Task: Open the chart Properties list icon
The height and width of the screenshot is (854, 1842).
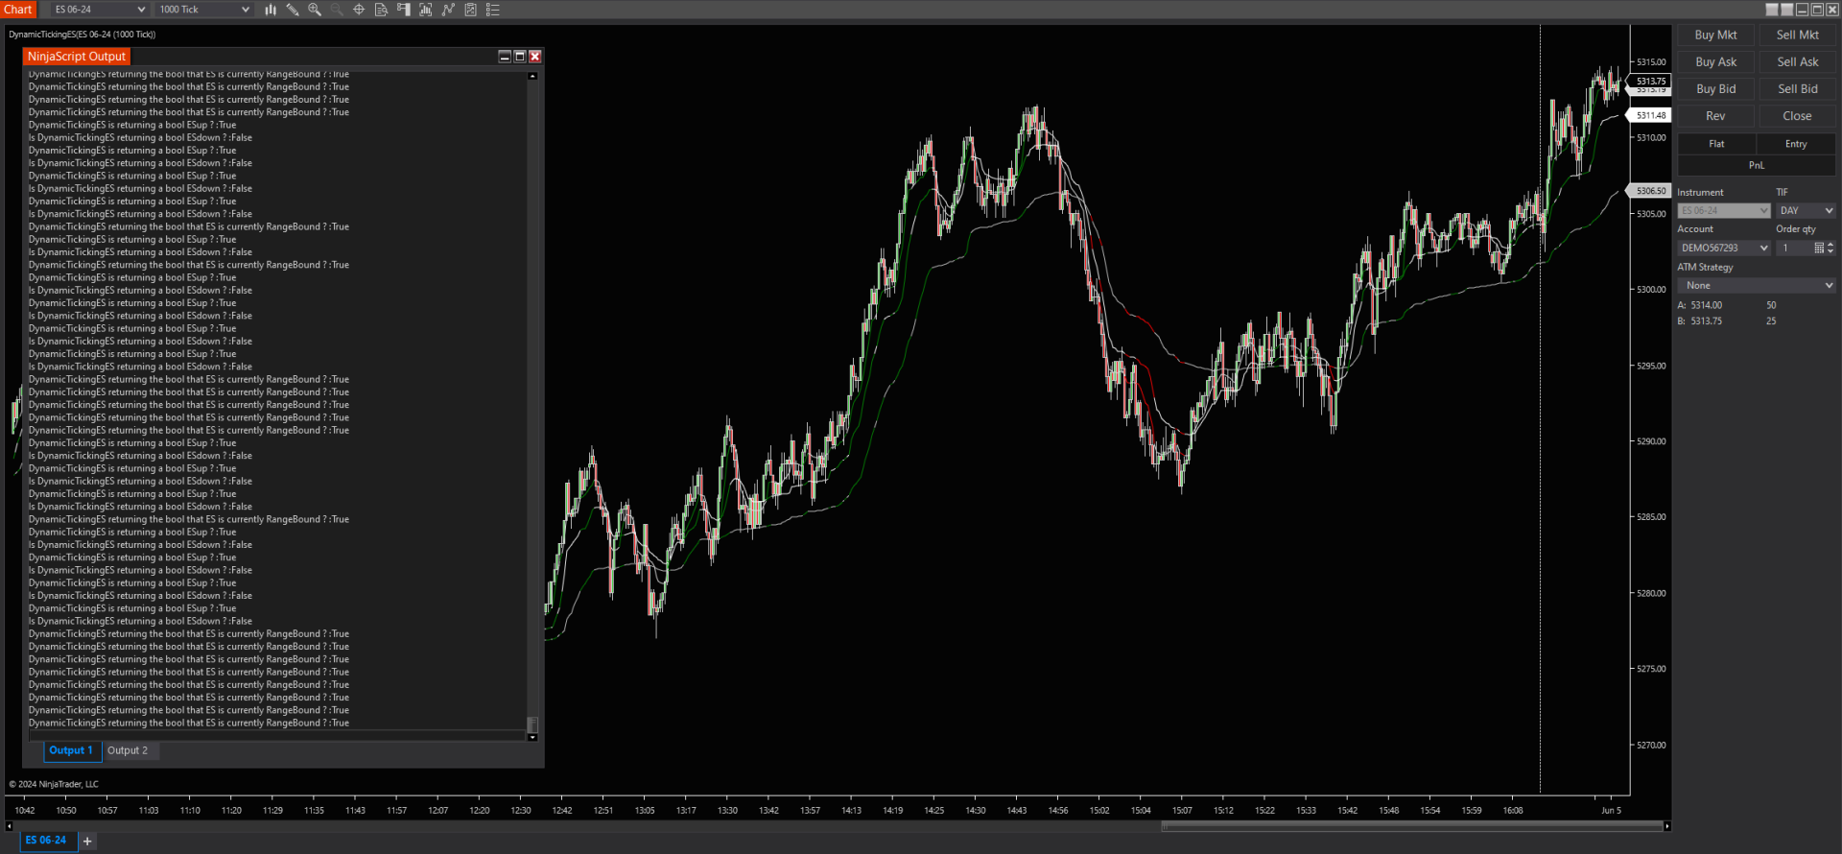Action: coord(493,10)
